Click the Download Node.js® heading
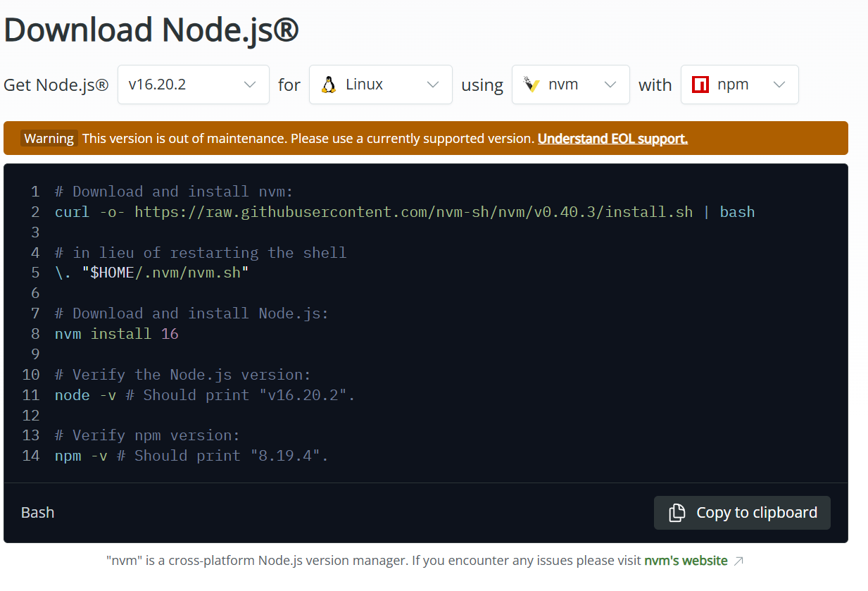This screenshot has width=868, height=591. tap(151, 30)
